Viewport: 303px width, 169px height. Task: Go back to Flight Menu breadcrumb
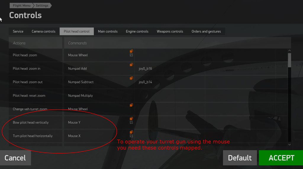[21, 5]
